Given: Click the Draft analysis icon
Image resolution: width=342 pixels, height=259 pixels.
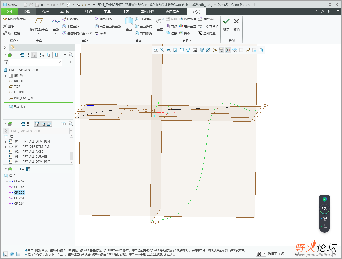Looking at the screenshot, I should pyautogui.click(x=181, y=19).
